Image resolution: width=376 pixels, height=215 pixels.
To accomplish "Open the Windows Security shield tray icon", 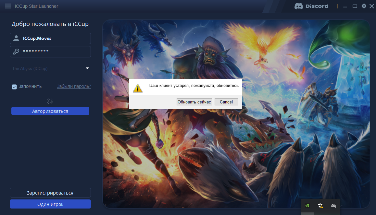I will 320,206.
